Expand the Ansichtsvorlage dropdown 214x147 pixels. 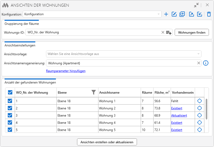[124, 54]
